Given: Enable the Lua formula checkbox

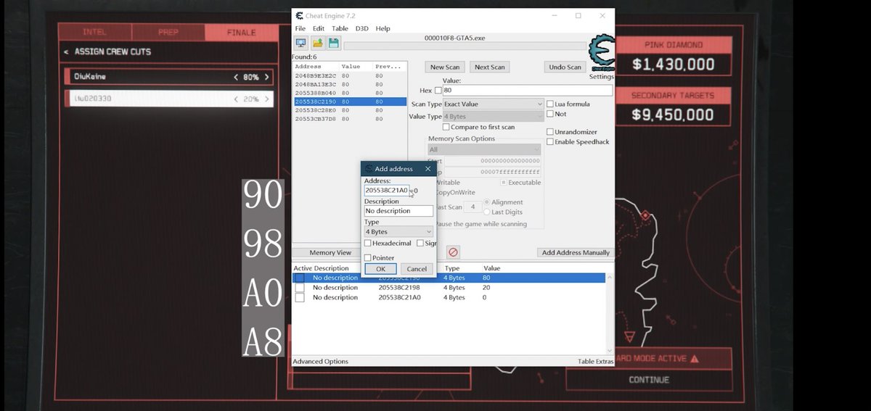Looking at the screenshot, I should [550, 104].
